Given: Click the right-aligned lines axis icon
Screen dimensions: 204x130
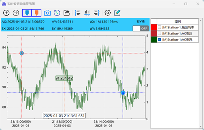Looking at the screenshot, I should pyautogui.click(x=97, y=13).
